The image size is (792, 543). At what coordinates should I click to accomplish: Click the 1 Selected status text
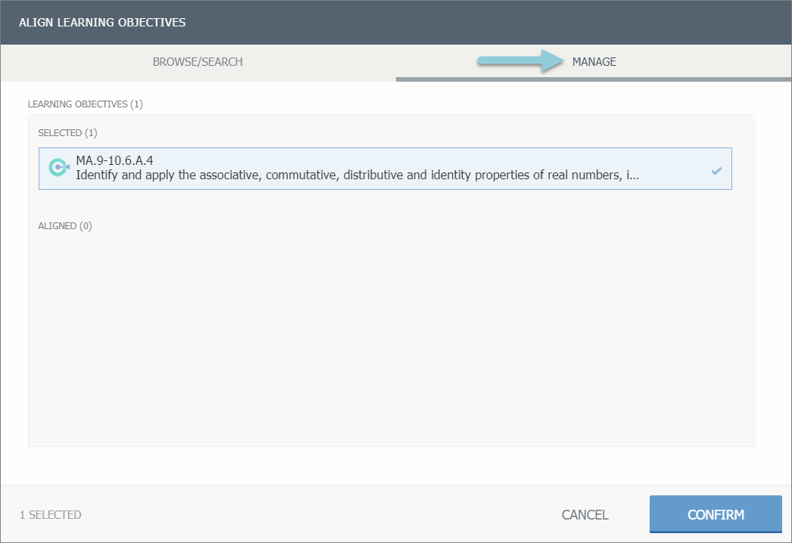point(51,515)
